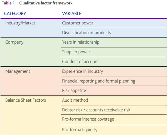Image resolution: width=167 pixels, height=135 pixels.
Task: Select the Diversification of products row
Action: [x=87, y=32]
